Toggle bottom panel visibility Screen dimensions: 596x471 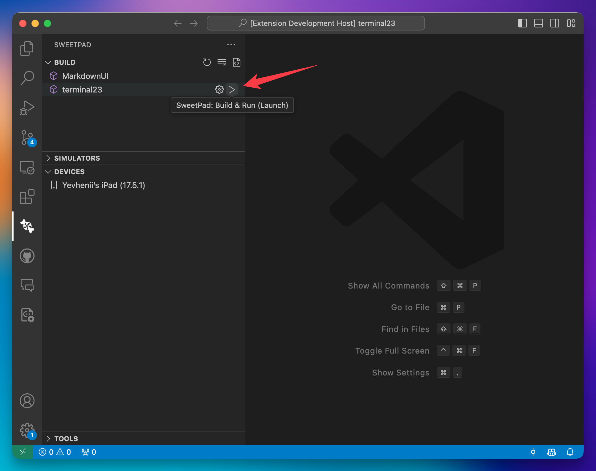538,23
